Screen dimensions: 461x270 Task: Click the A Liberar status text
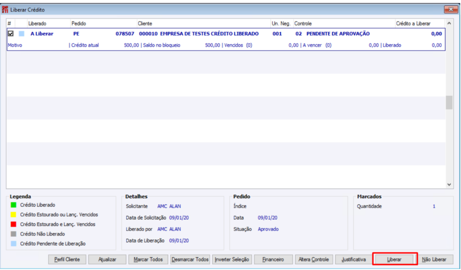coord(42,34)
